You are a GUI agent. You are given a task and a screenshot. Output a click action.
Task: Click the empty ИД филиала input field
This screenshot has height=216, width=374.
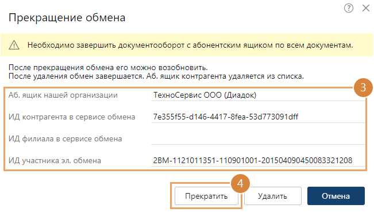(x=258, y=139)
